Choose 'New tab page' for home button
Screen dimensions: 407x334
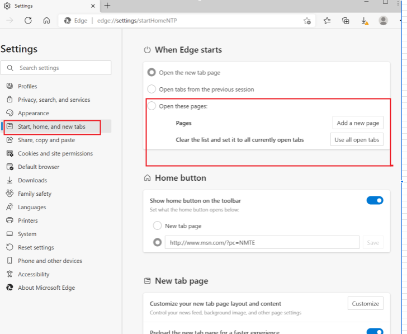[158, 226]
